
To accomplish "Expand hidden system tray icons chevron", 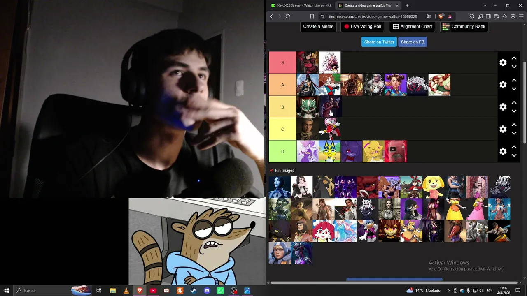I will tap(449, 291).
